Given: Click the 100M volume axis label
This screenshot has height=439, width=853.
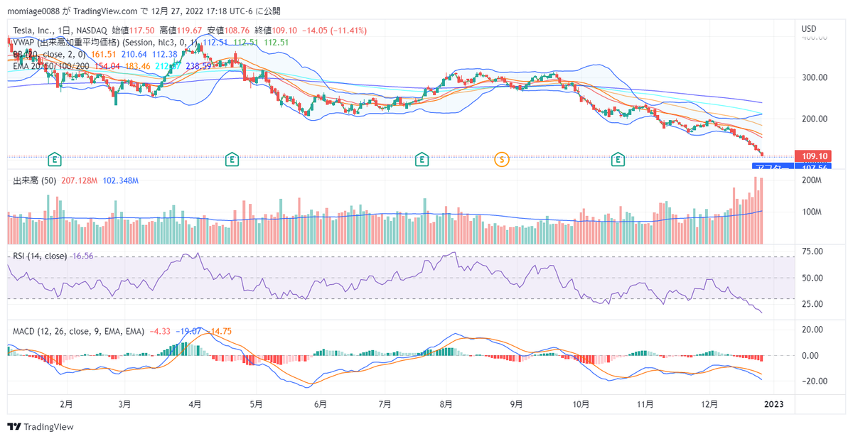Looking at the screenshot, I should (812, 212).
